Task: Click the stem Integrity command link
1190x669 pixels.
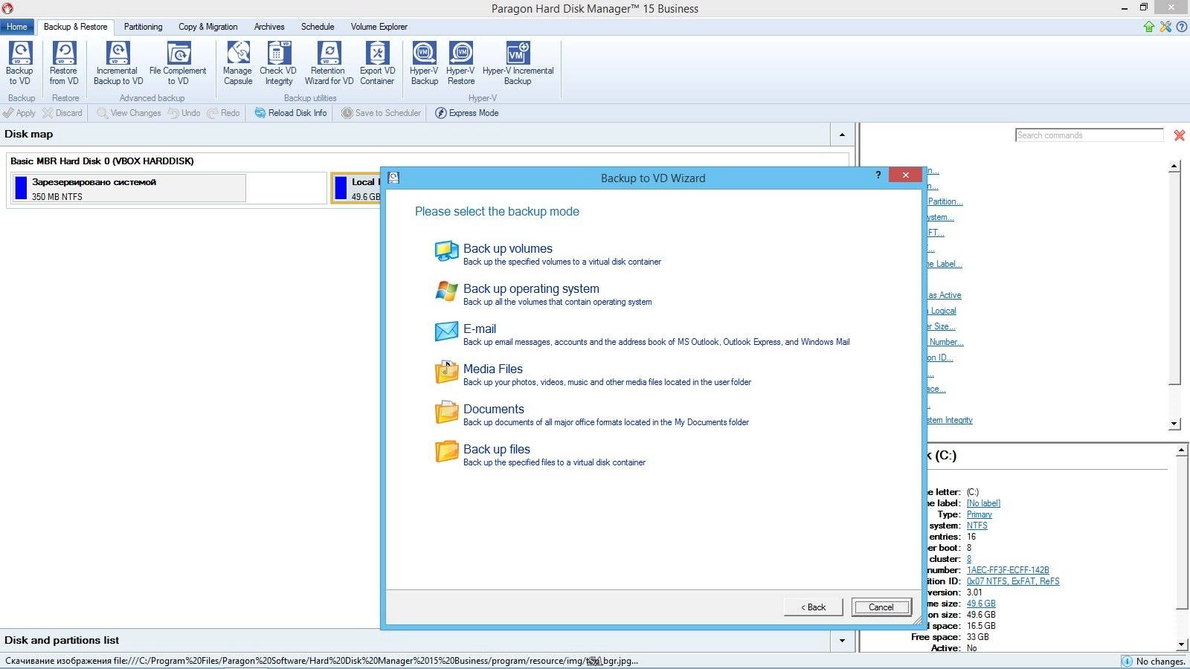Action: click(949, 420)
